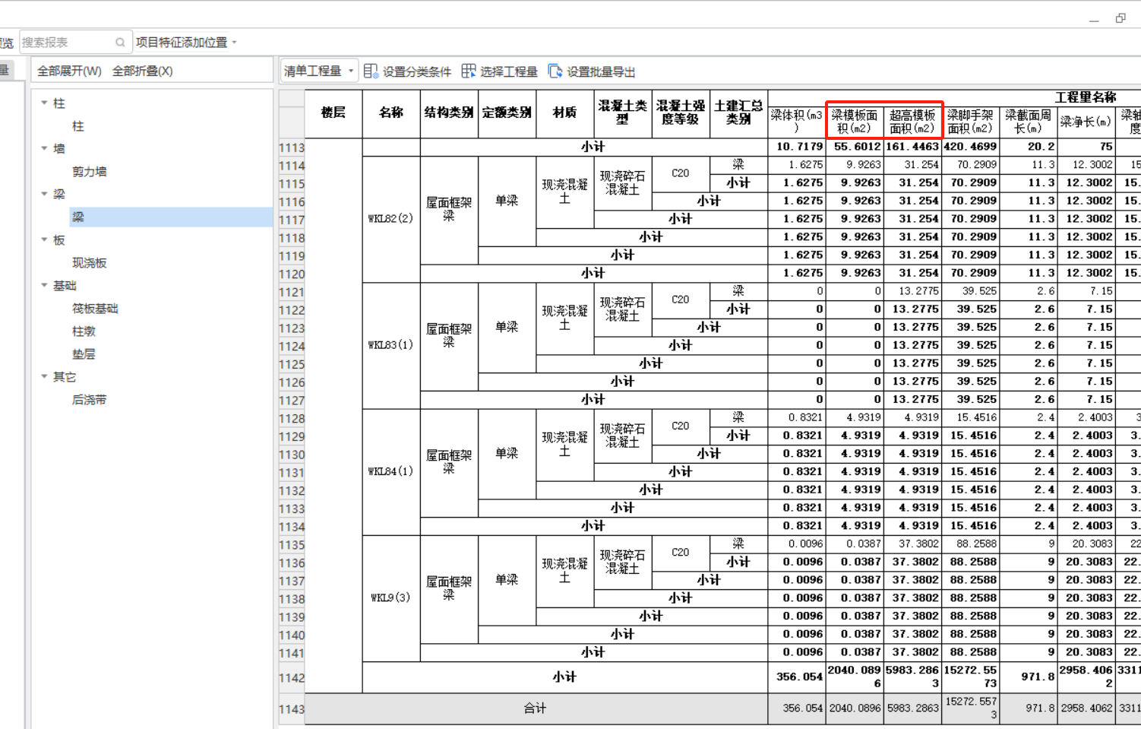Image resolution: width=1141 pixels, height=729 pixels.
Task: Click the 梁体积(m3) column header
Action: pyautogui.click(x=796, y=122)
